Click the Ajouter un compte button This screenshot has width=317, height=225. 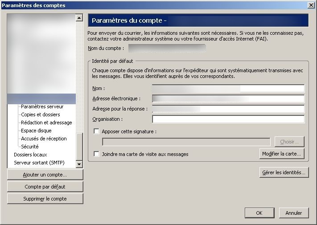click(x=45, y=175)
